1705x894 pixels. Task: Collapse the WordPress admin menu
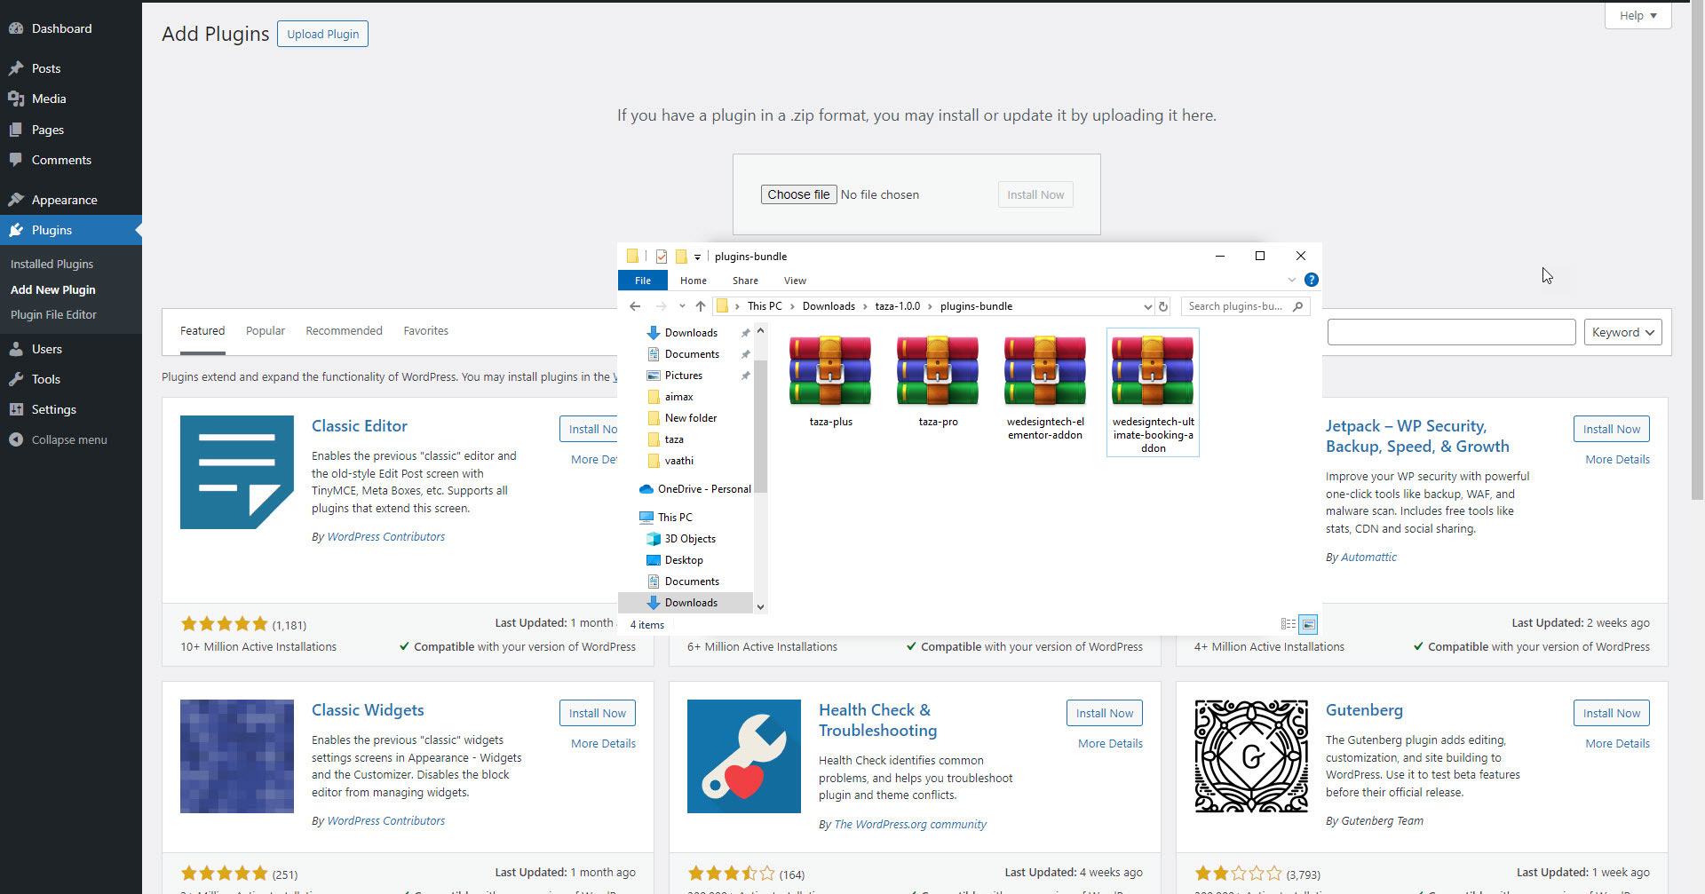click(59, 439)
